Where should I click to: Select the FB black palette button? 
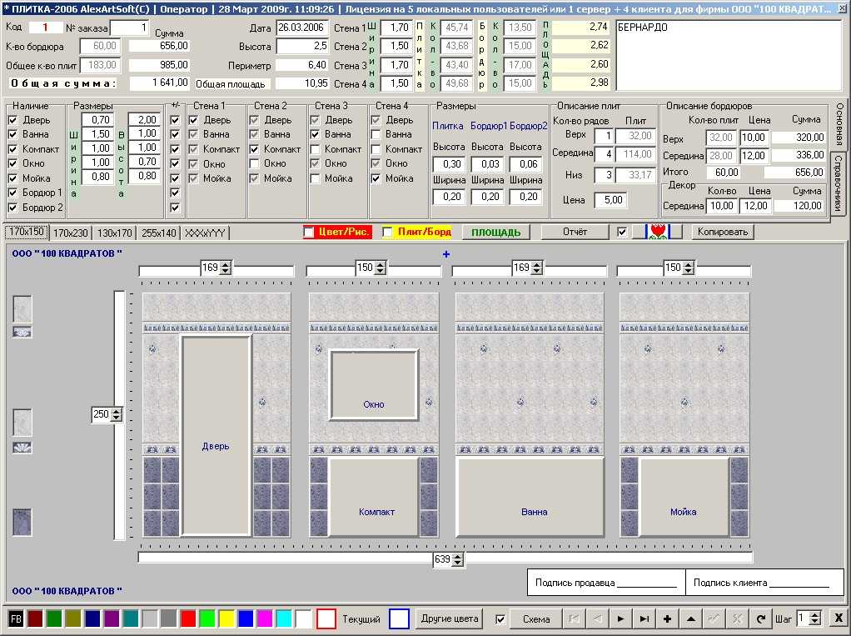point(16,619)
